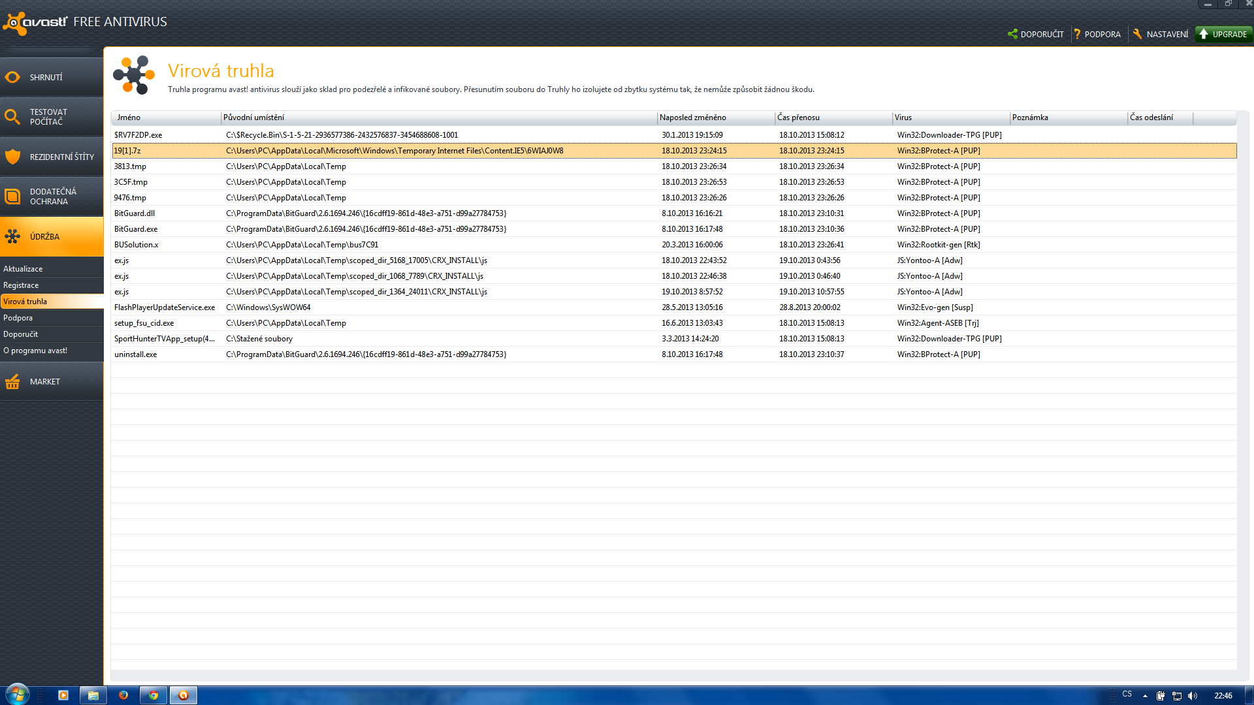Sort quarantine by Jméno column header
This screenshot has height=705, width=1254.
(166, 117)
